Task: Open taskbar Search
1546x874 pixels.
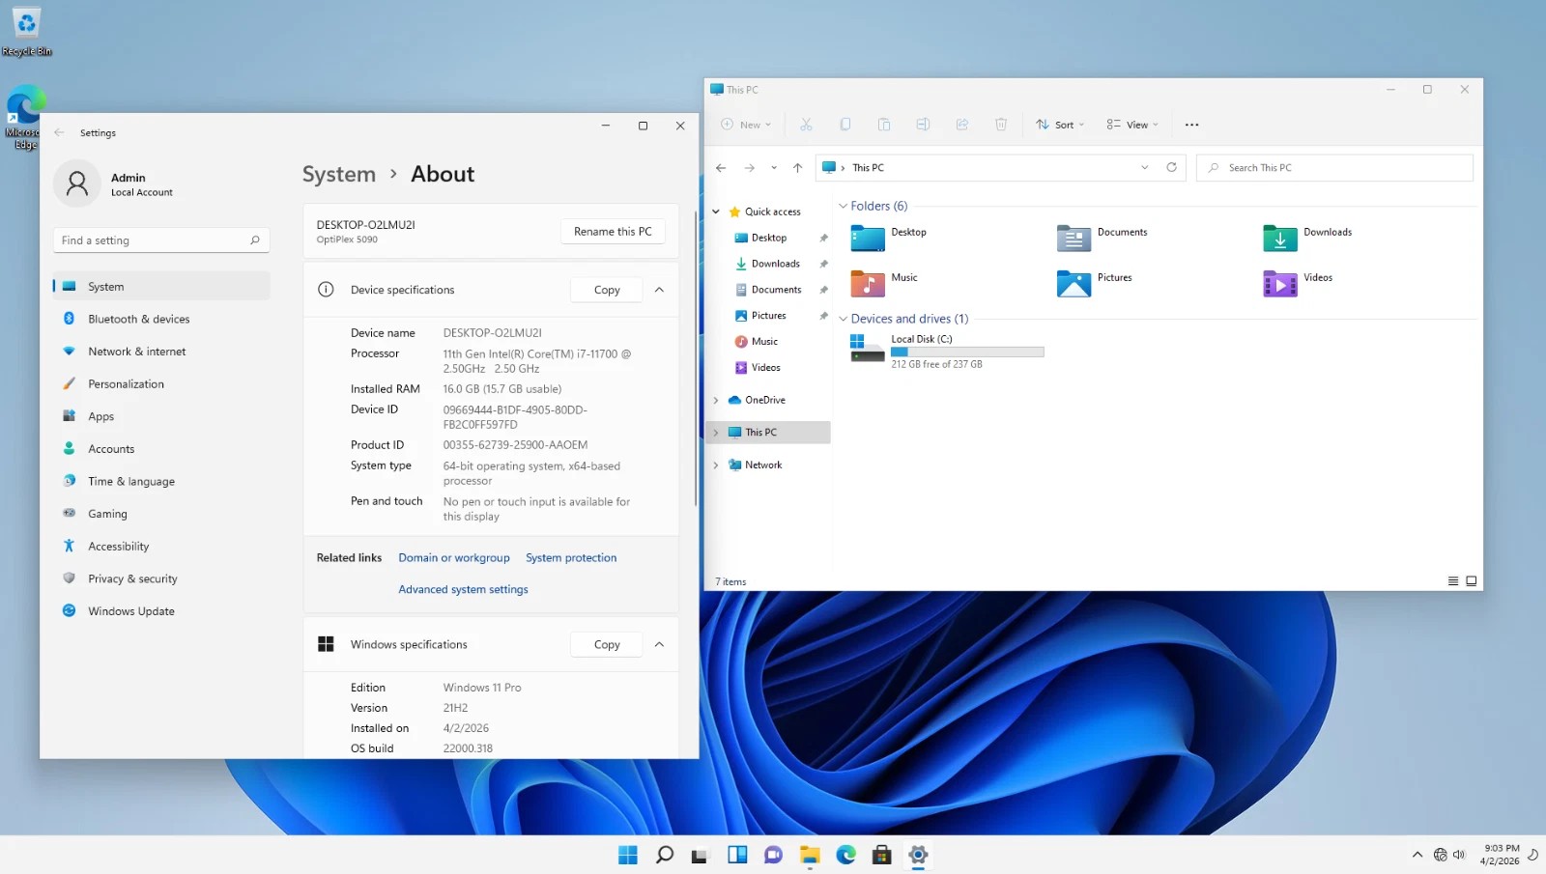Action: pos(665,855)
